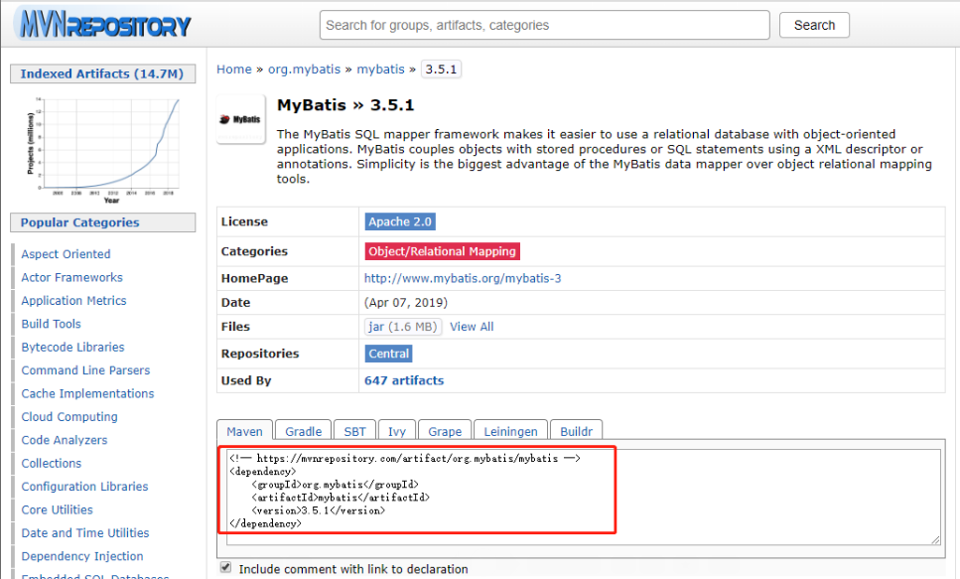Image resolution: width=960 pixels, height=579 pixels.
Task: Open Application Metrics category
Action: [x=74, y=301]
